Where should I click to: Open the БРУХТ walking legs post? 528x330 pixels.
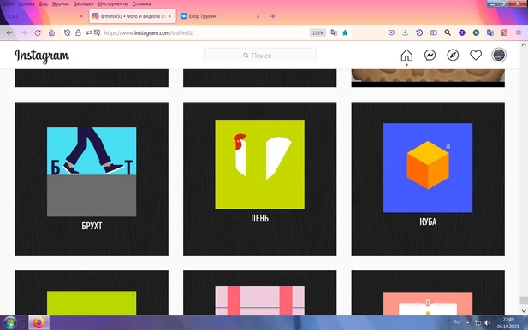[x=92, y=179]
